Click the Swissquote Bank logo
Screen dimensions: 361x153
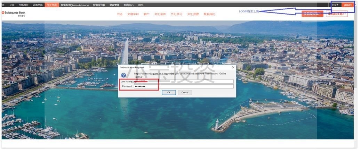click(14, 13)
